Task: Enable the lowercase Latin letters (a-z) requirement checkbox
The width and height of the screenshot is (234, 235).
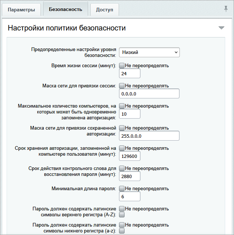Action: tap(122, 231)
